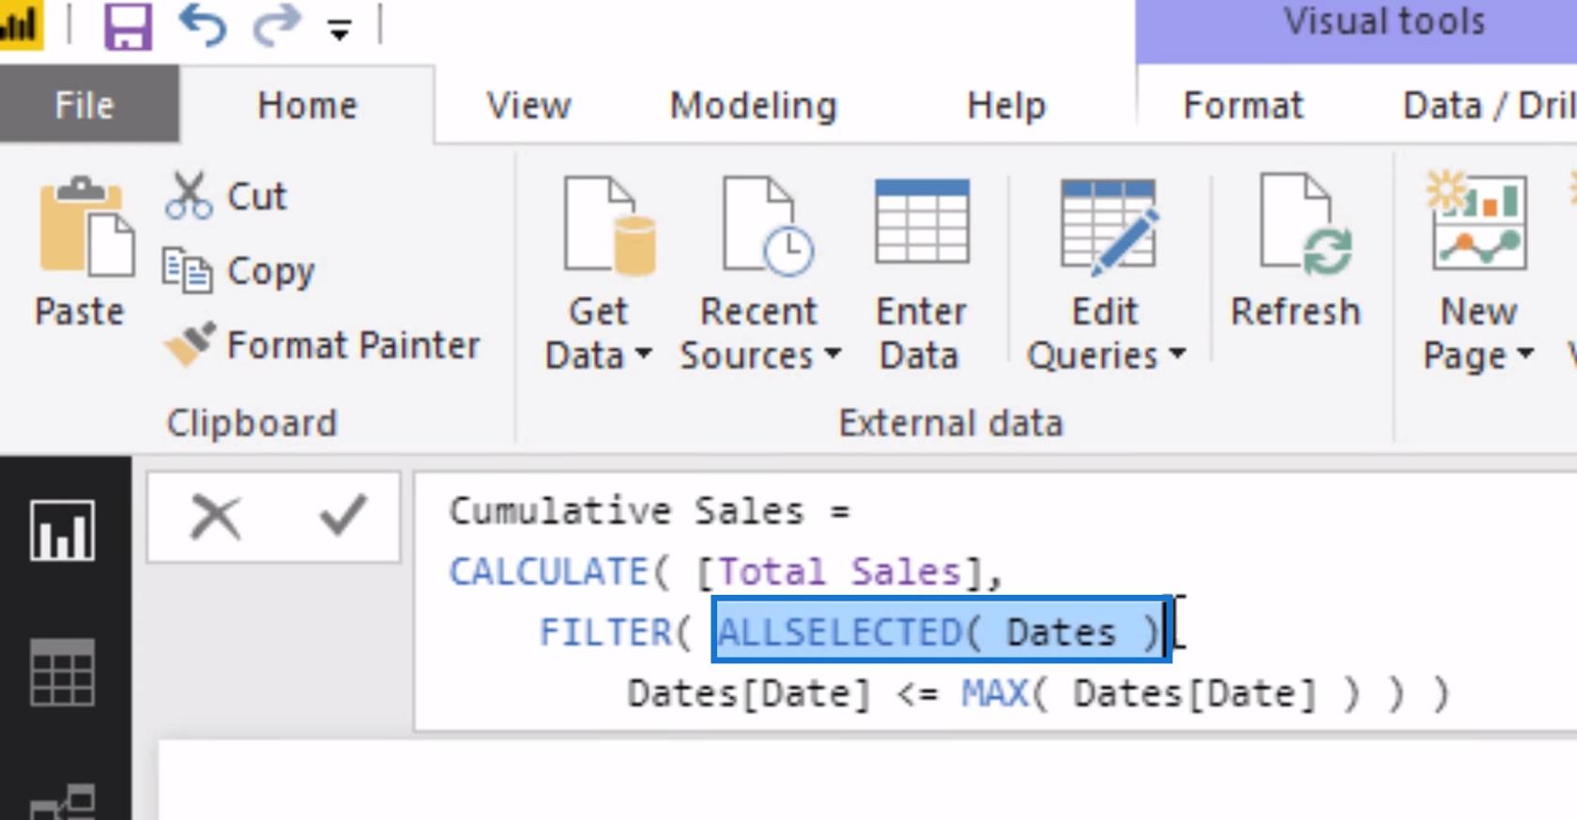Redo the last undone action
The width and height of the screenshot is (1577, 820).
[276, 24]
